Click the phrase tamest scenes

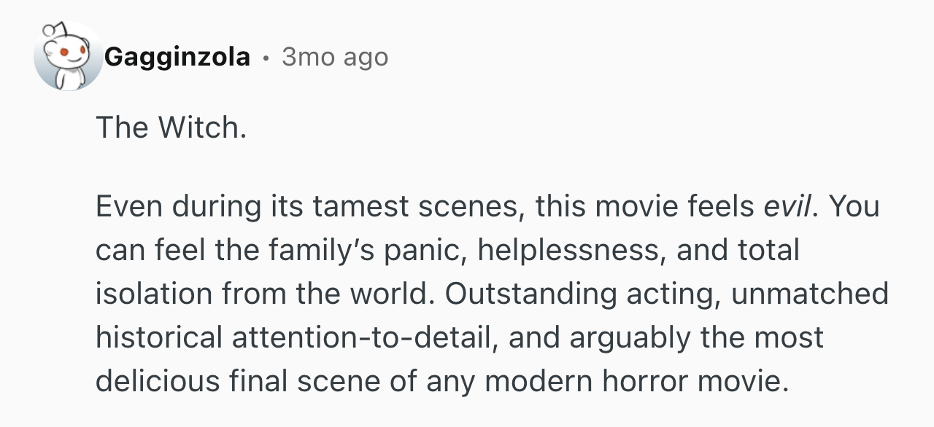tap(417, 207)
